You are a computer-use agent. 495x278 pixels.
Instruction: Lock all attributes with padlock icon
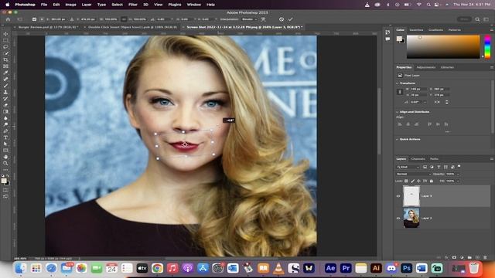[432, 181]
